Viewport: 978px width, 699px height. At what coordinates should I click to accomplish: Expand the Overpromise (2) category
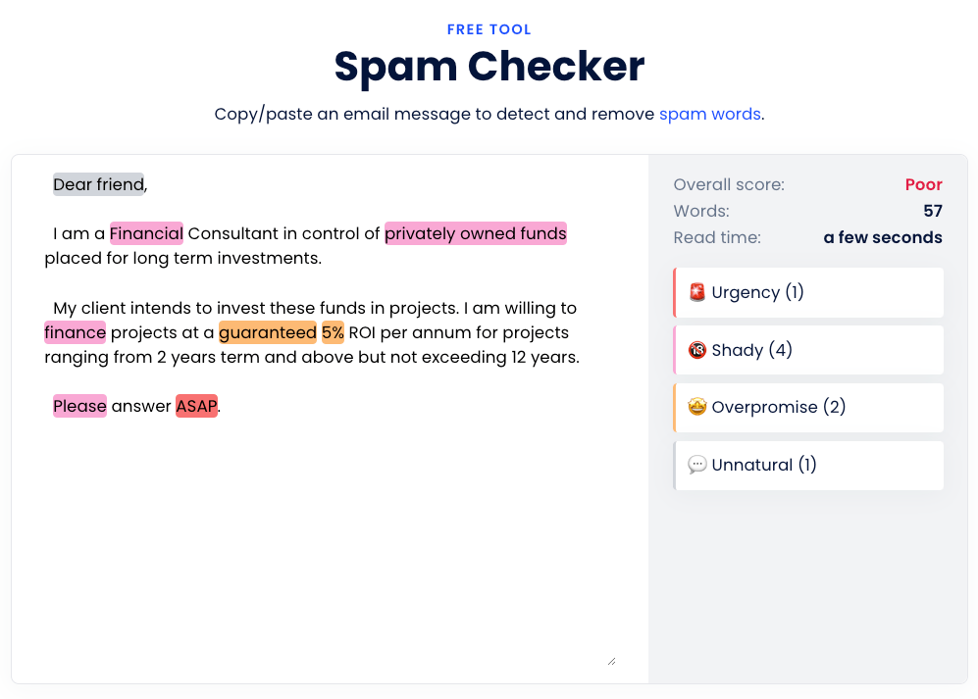[808, 407]
